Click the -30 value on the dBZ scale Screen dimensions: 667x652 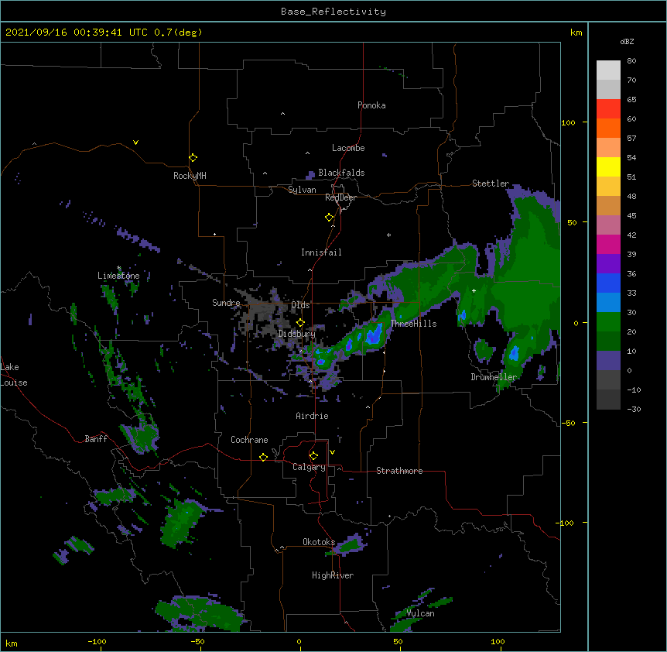coord(634,409)
